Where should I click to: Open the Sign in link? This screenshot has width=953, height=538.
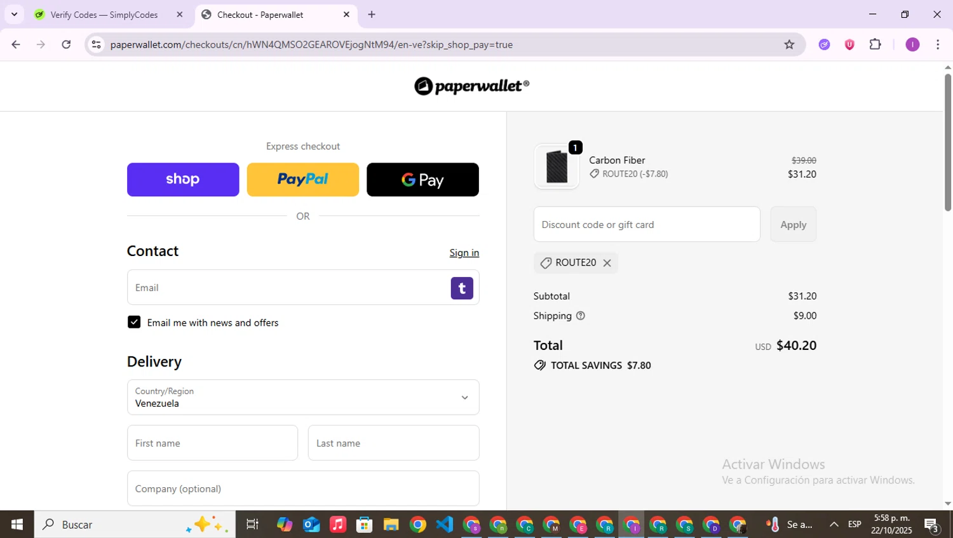coord(464,253)
